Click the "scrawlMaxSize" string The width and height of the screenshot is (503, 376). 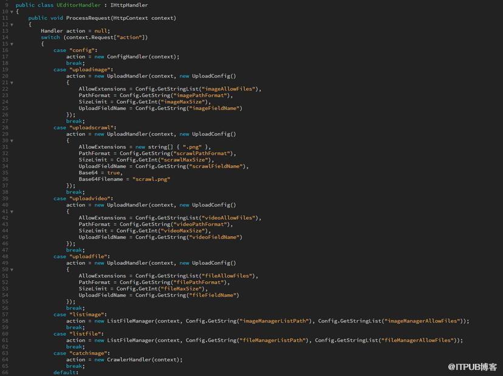coord(186,160)
